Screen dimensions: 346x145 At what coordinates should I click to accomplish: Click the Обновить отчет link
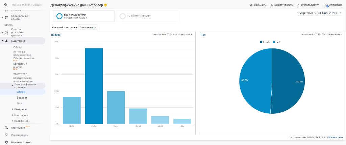pyautogui.click(x=335, y=137)
